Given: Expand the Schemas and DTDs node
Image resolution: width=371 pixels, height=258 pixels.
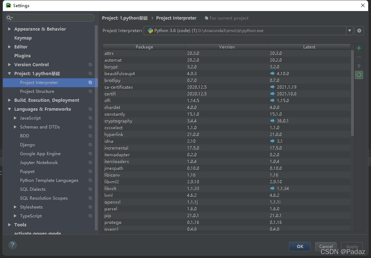Looking at the screenshot, I should point(15,127).
